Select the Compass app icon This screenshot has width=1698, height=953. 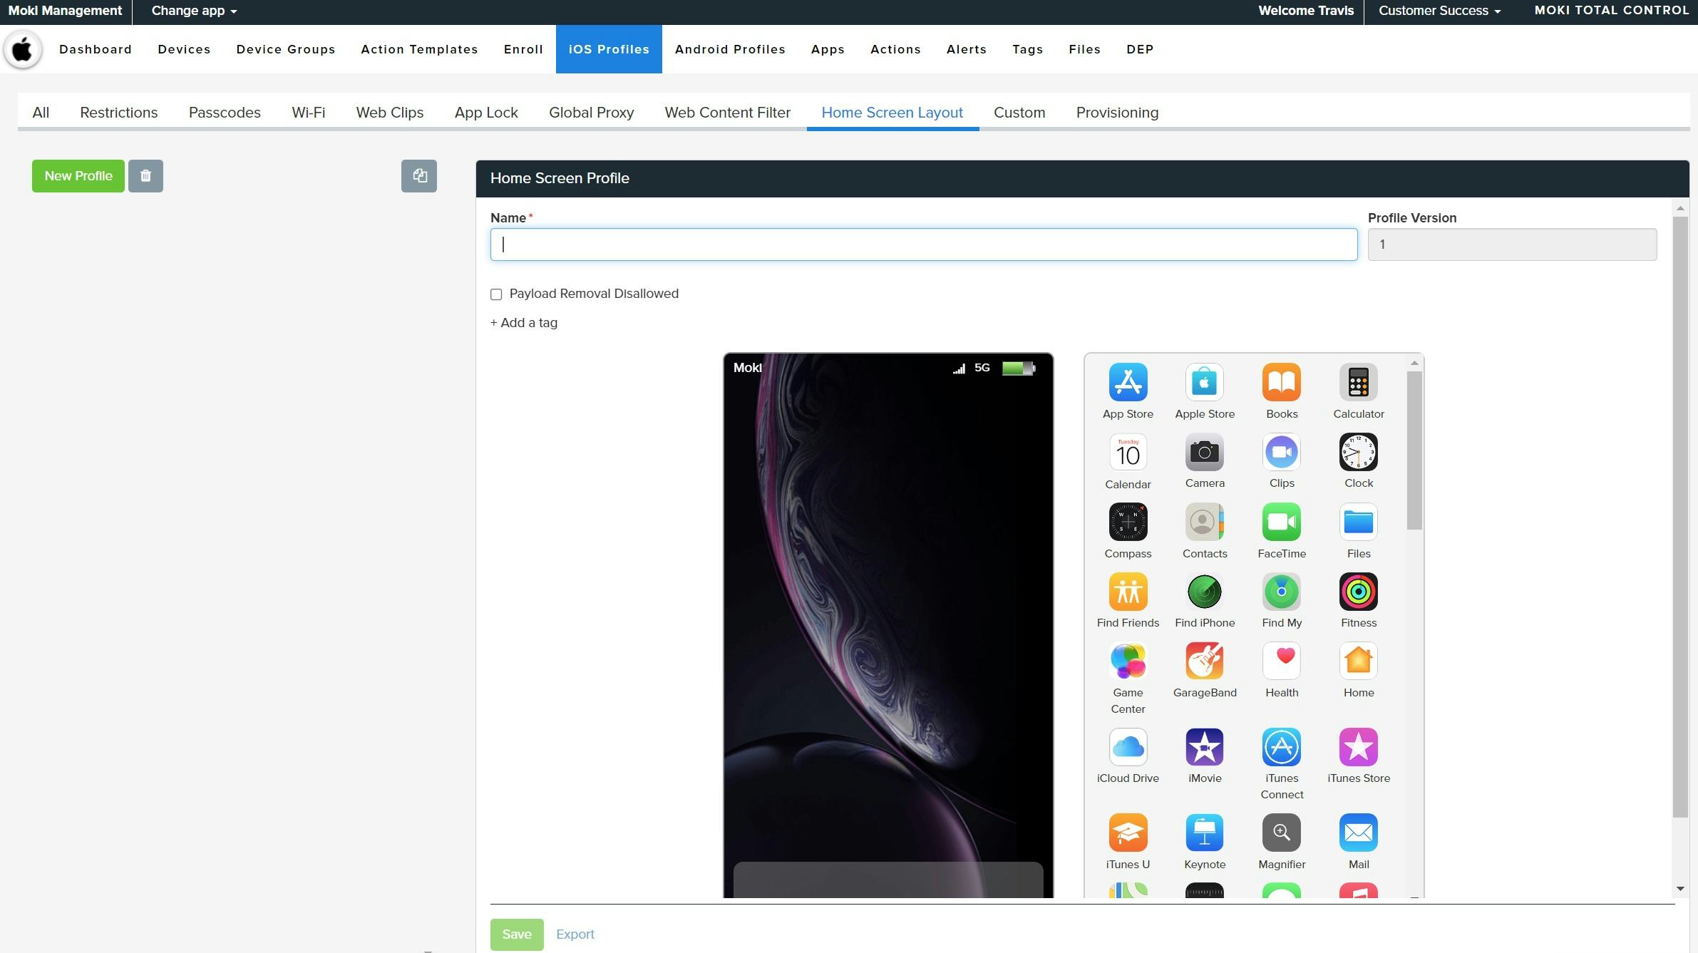[x=1126, y=522]
